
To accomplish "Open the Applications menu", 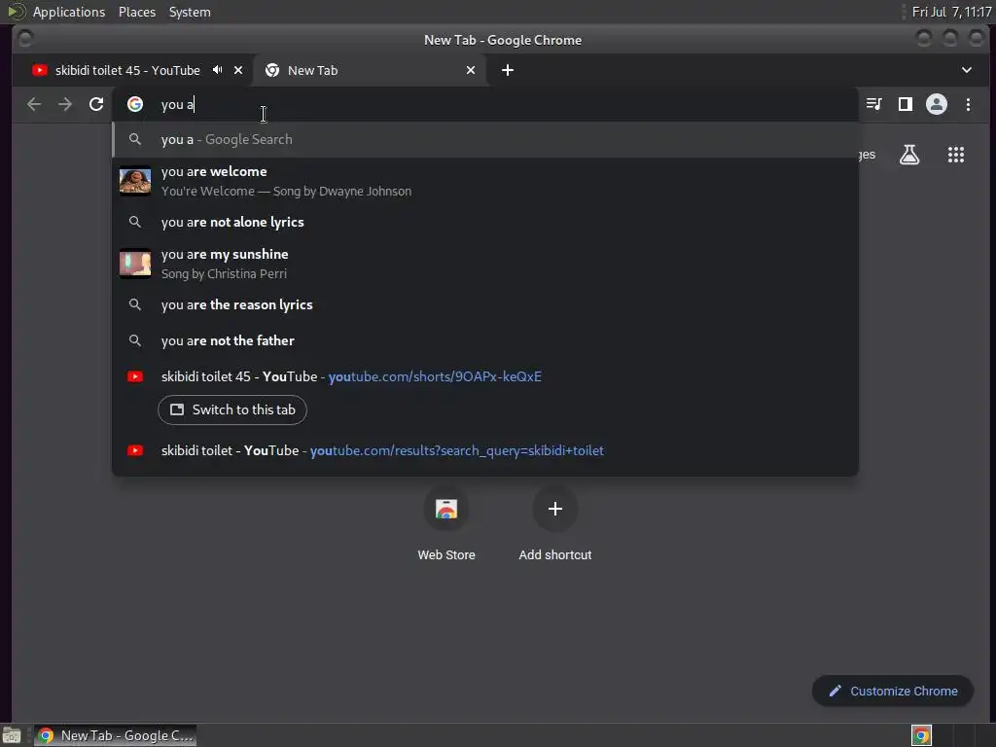I will pyautogui.click(x=69, y=12).
